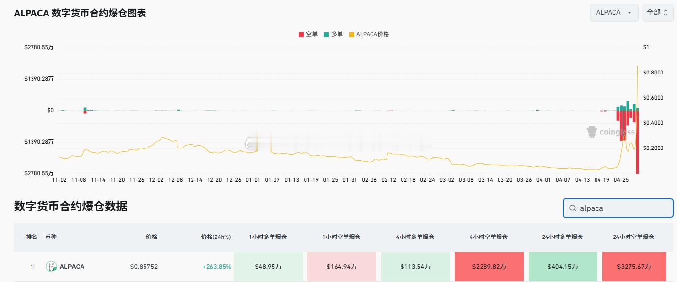Sort by 1小时多单爆仓 column header
677x282 pixels.
pyautogui.click(x=268, y=237)
